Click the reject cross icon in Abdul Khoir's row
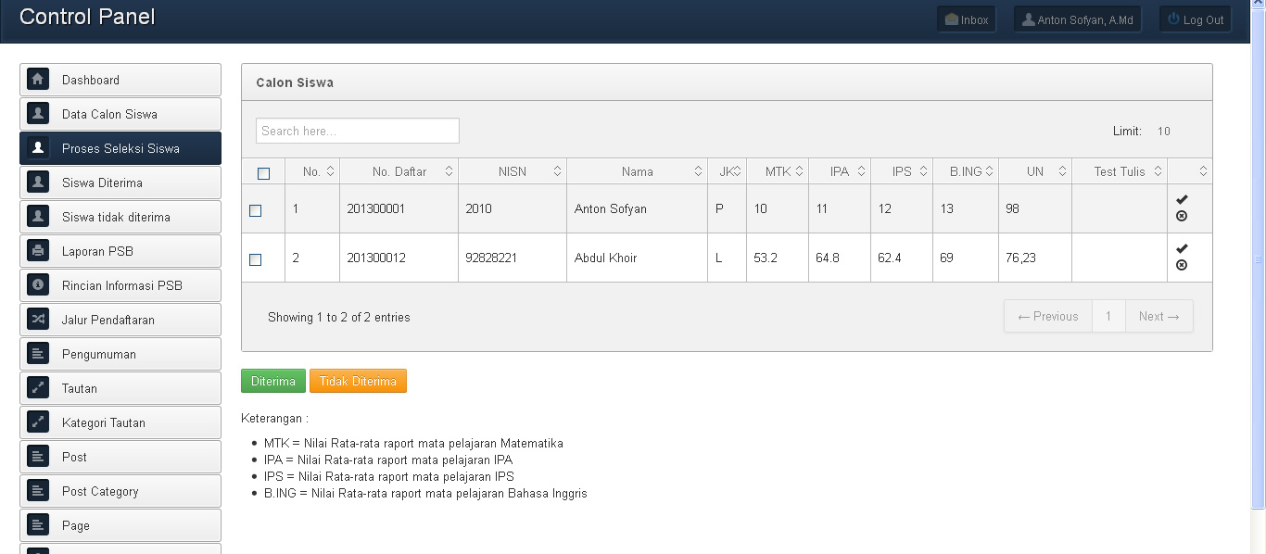Viewport: 1266px width, 554px height. pos(1182,265)
